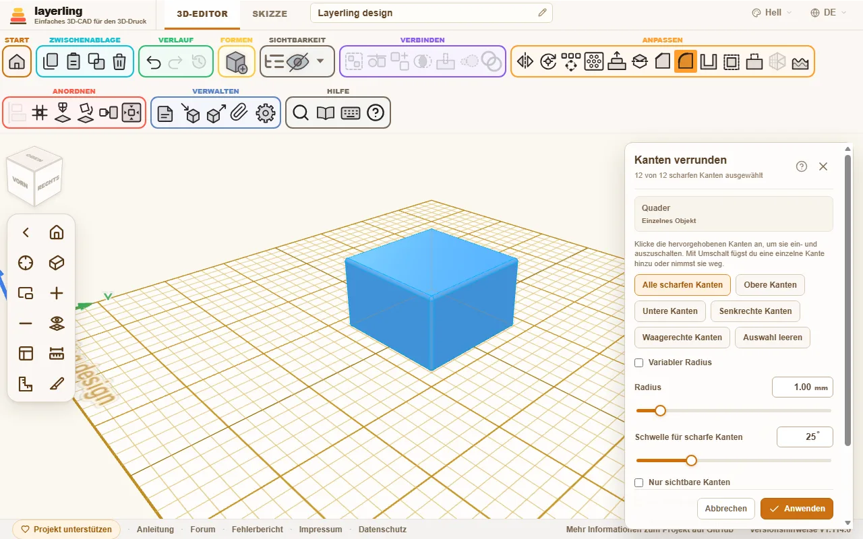Collapse the view panel with left chevron
The image size is (863, 539).
point(26,232)
